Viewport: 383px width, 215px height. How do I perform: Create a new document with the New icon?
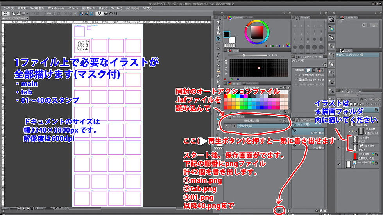click(x=14, y=14)
